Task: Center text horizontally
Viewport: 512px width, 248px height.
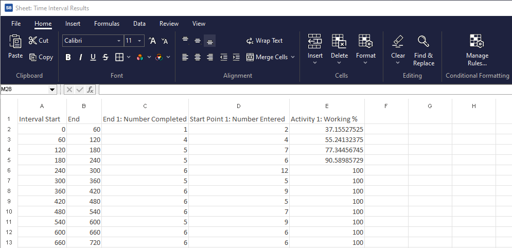Action: (198, 57)
